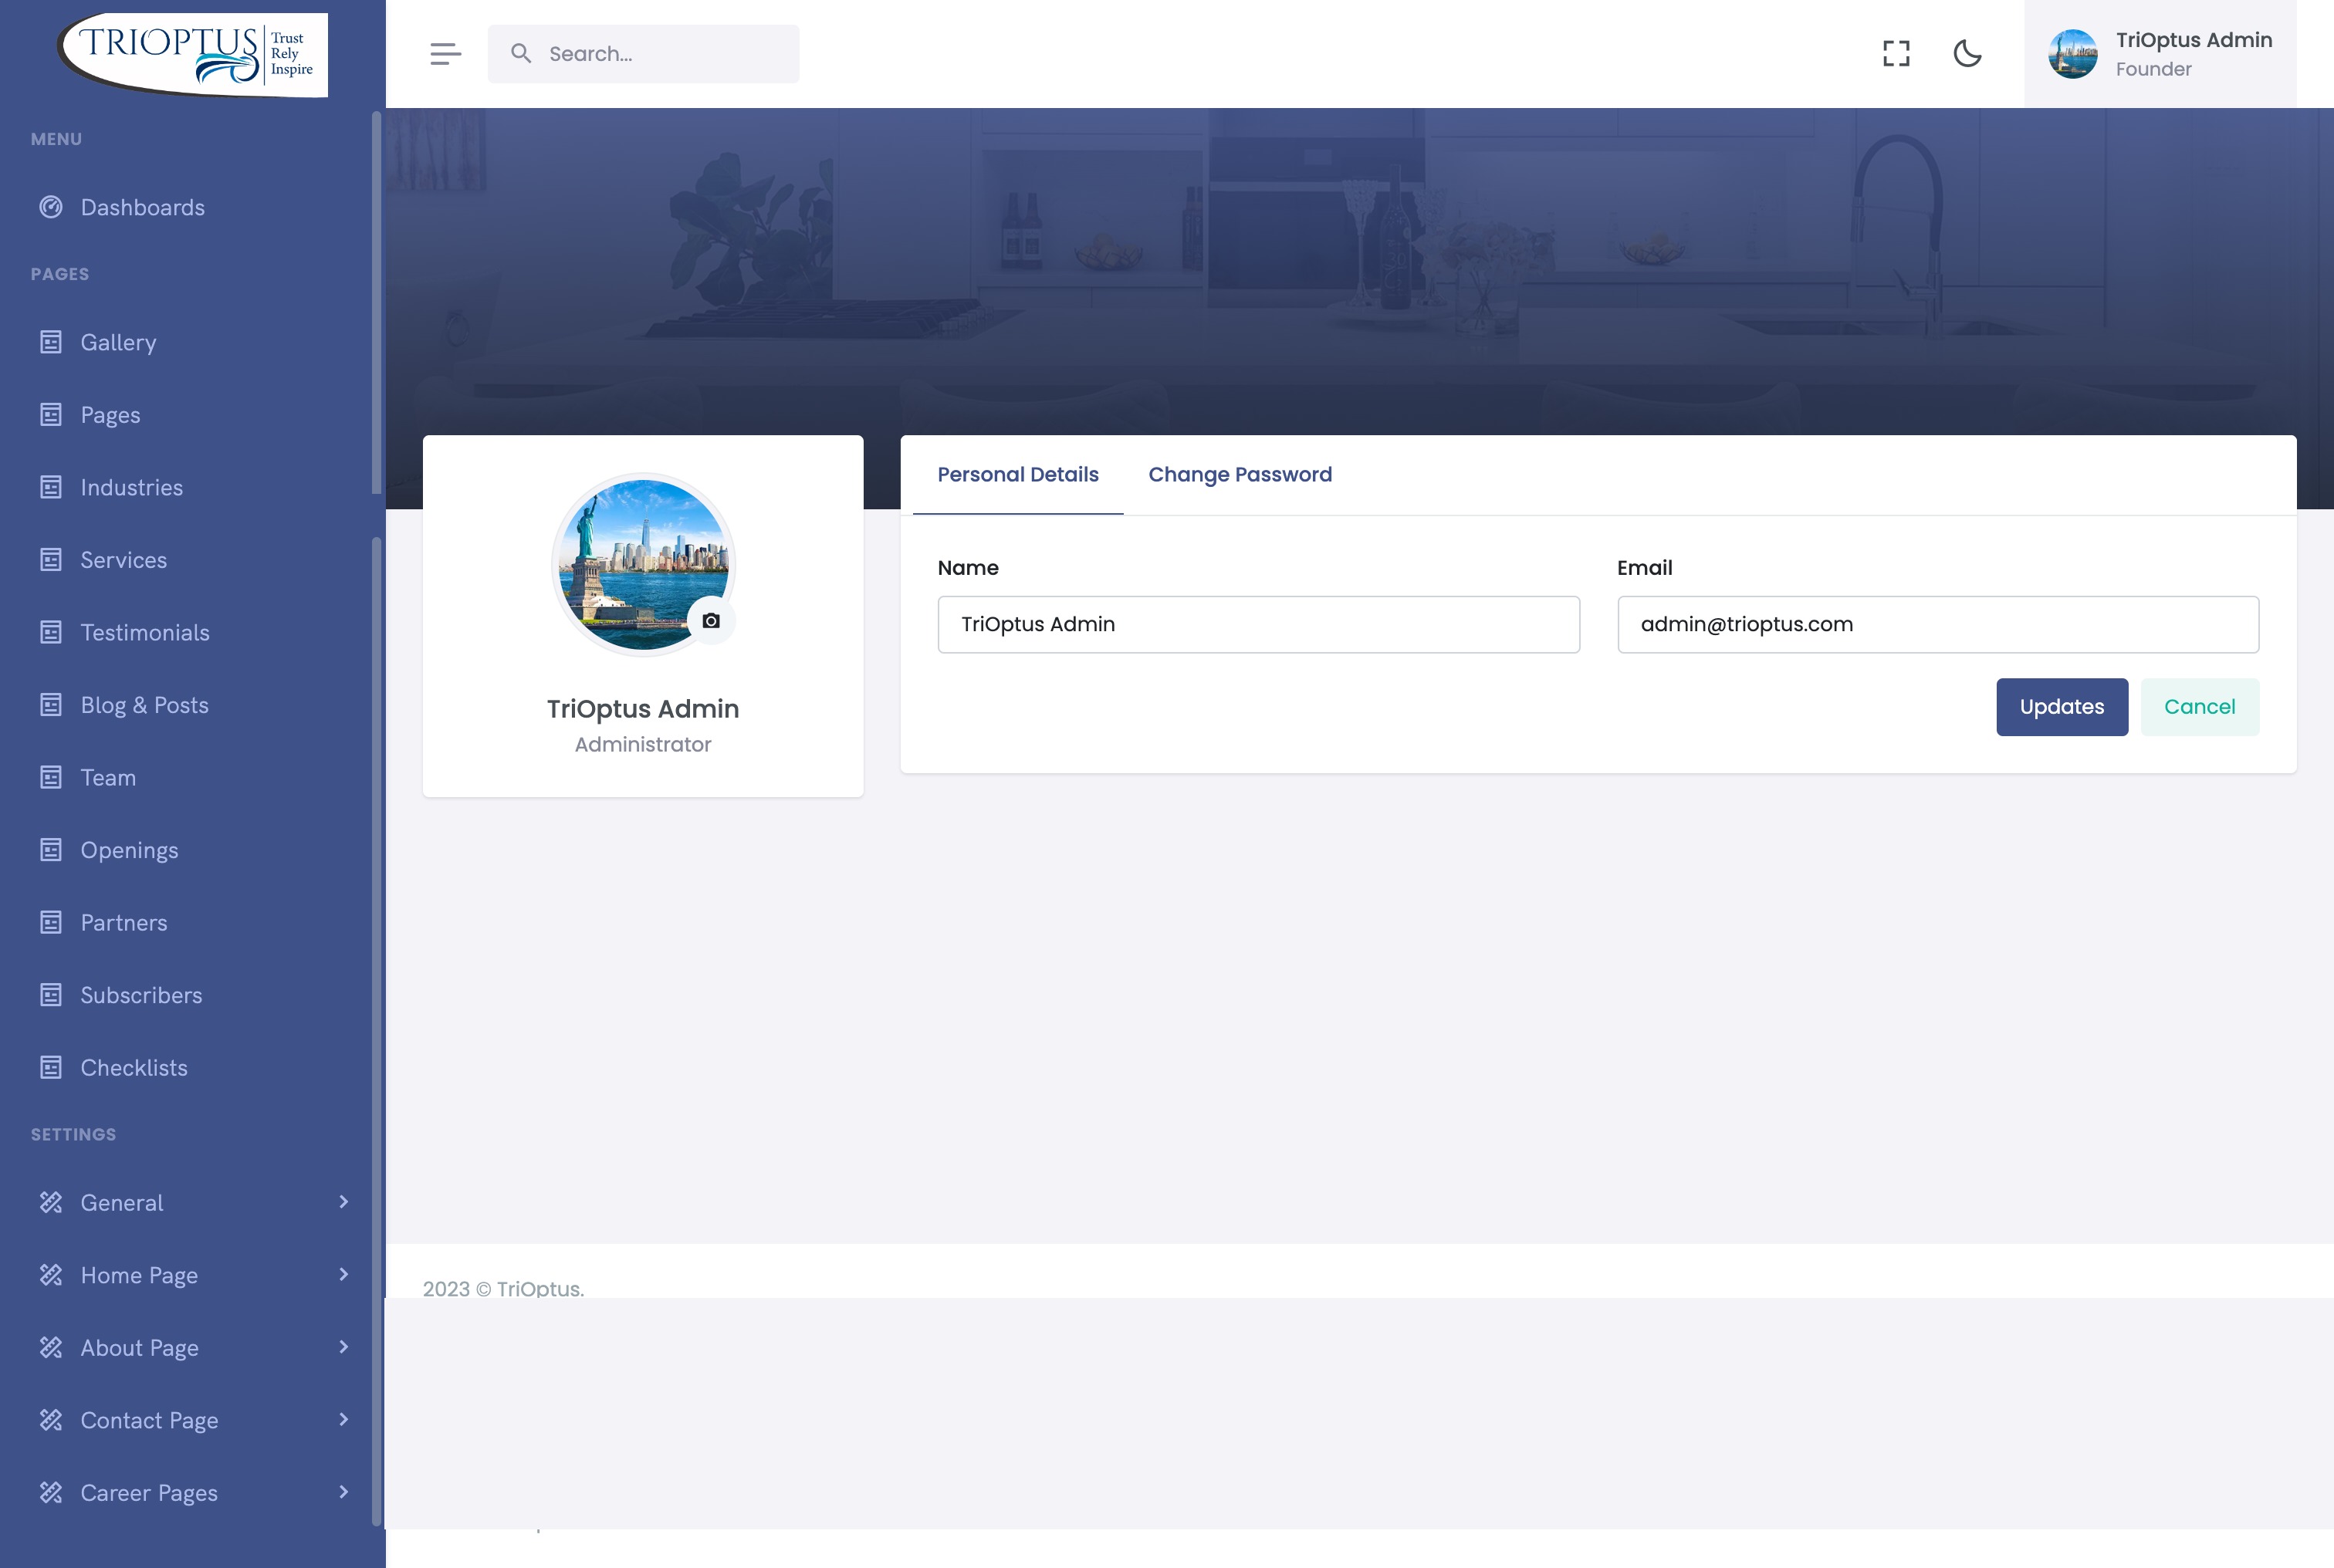Open the Team menu label
The height and width of the screenshot is (1568, 2334).
point(108,777)
